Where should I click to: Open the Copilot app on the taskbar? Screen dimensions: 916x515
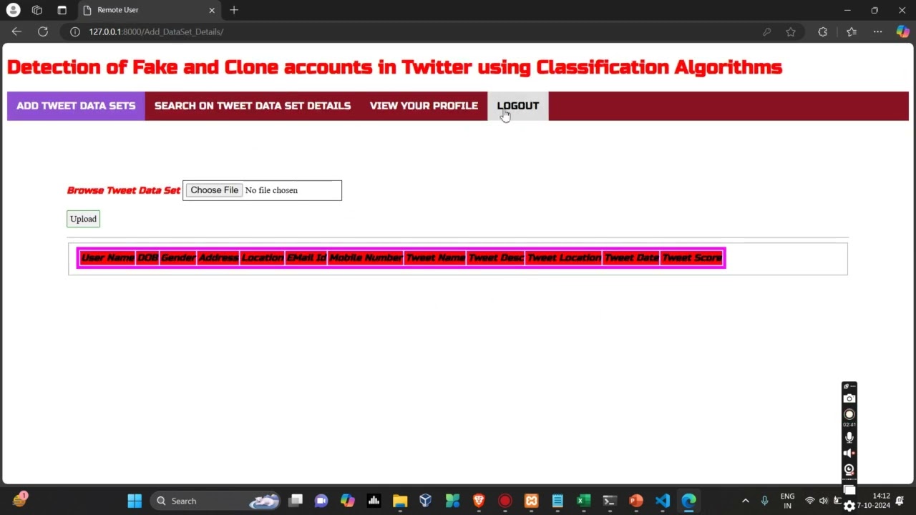(347, 501)
